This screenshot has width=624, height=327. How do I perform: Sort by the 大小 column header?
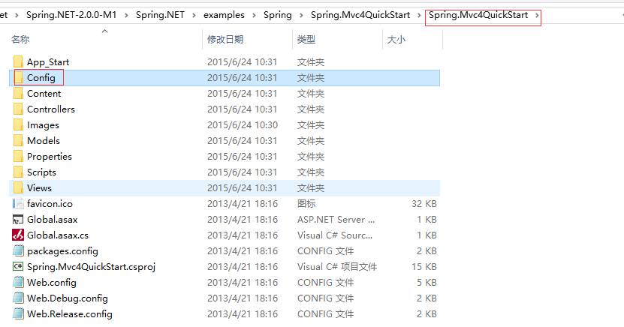tap(396, 39)
